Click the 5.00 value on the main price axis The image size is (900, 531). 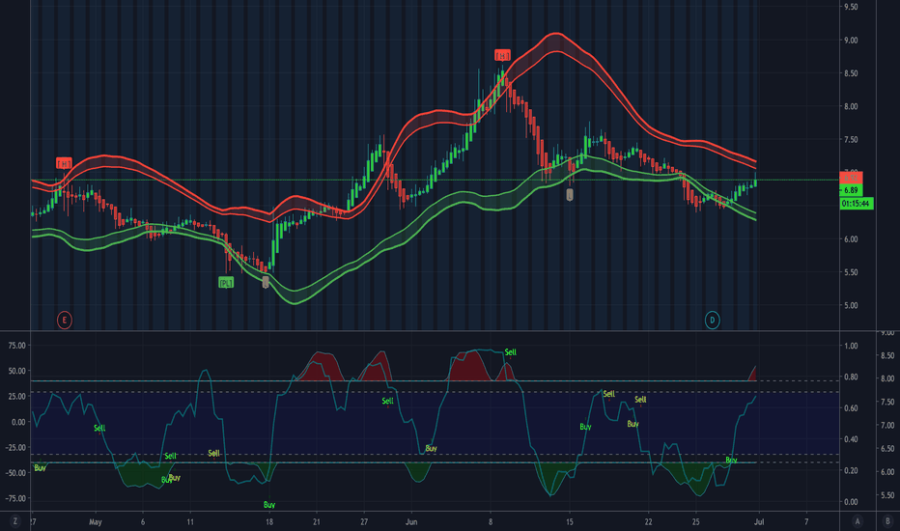pyautogui.click(x=851, y=305)
